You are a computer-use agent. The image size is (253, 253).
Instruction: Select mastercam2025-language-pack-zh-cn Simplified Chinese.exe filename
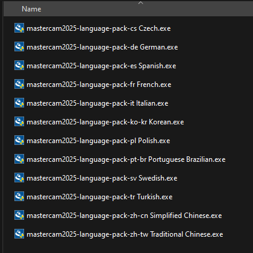124,216
